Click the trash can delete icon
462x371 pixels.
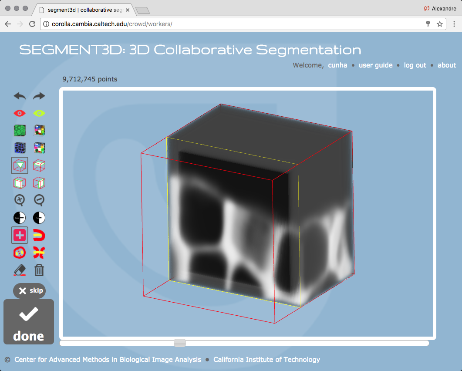tap(39, 270)
